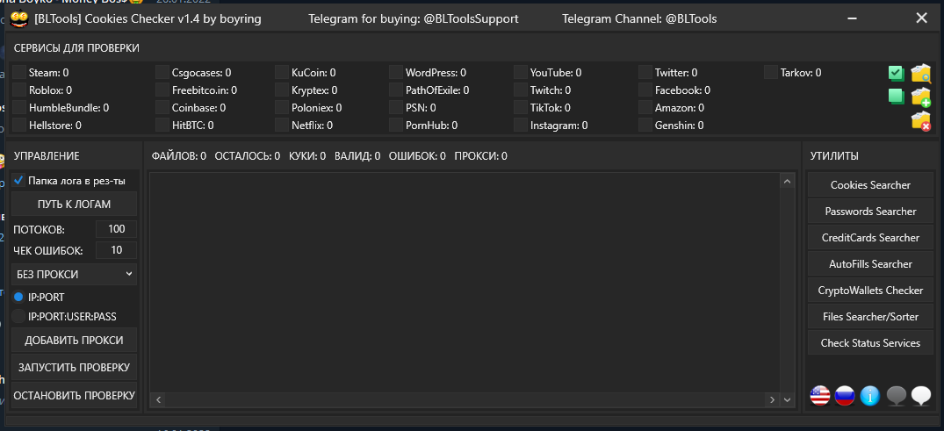This screenshot has width=944, height=431.
Task: Untick the Папка лога в рез-ты checkbox
Action: point(18,181)
